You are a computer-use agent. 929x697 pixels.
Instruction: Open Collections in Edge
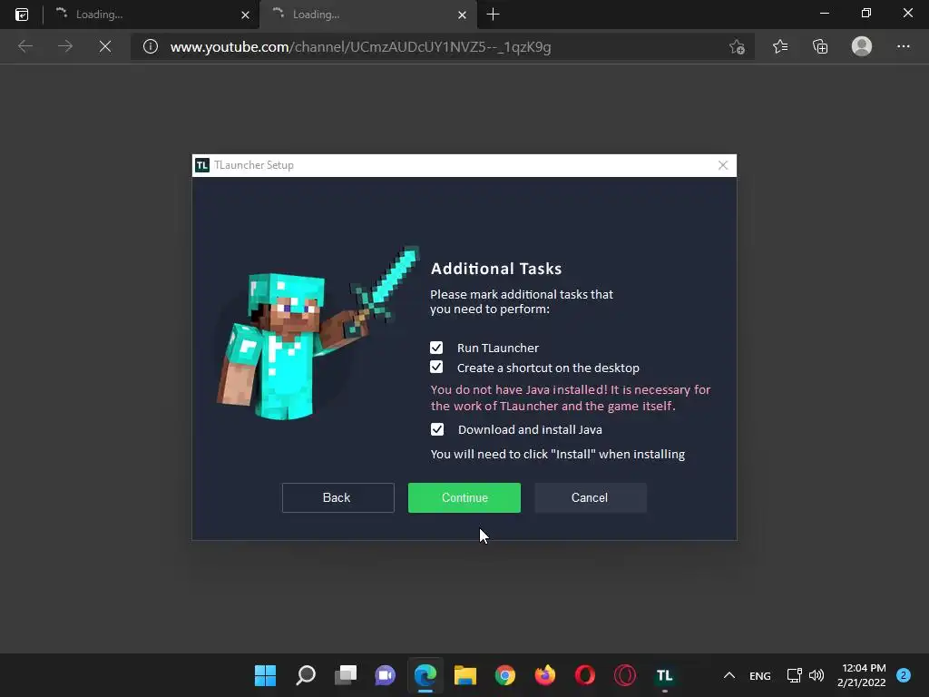click(x=820, y=46)
